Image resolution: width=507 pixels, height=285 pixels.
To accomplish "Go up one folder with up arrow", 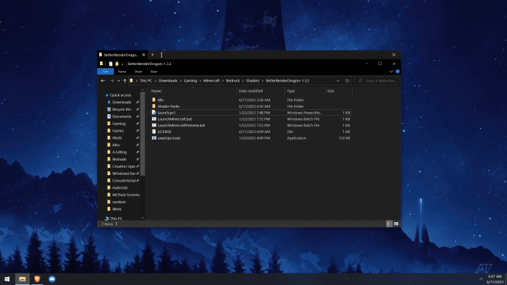I will click(125, 81).
